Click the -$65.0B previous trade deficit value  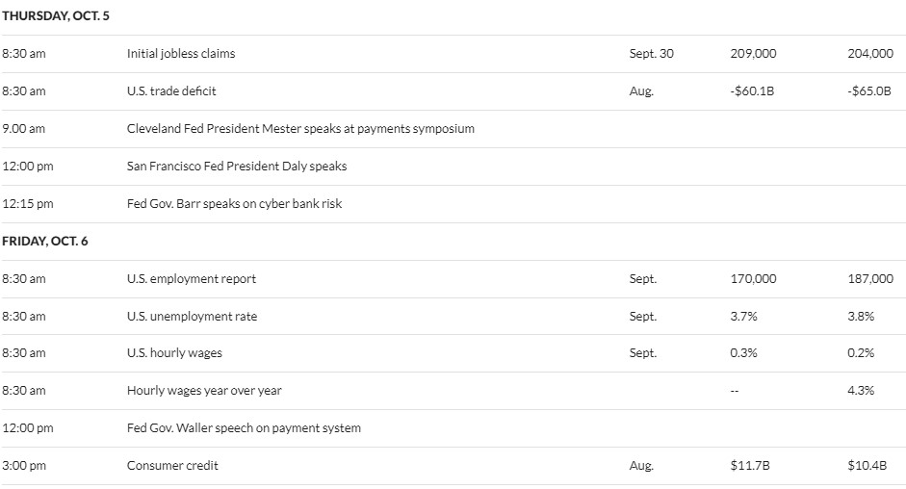869,91
